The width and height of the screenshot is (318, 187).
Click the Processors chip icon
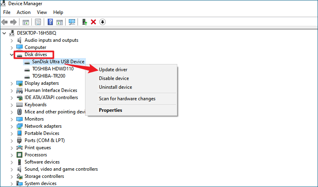pos(19,155)
